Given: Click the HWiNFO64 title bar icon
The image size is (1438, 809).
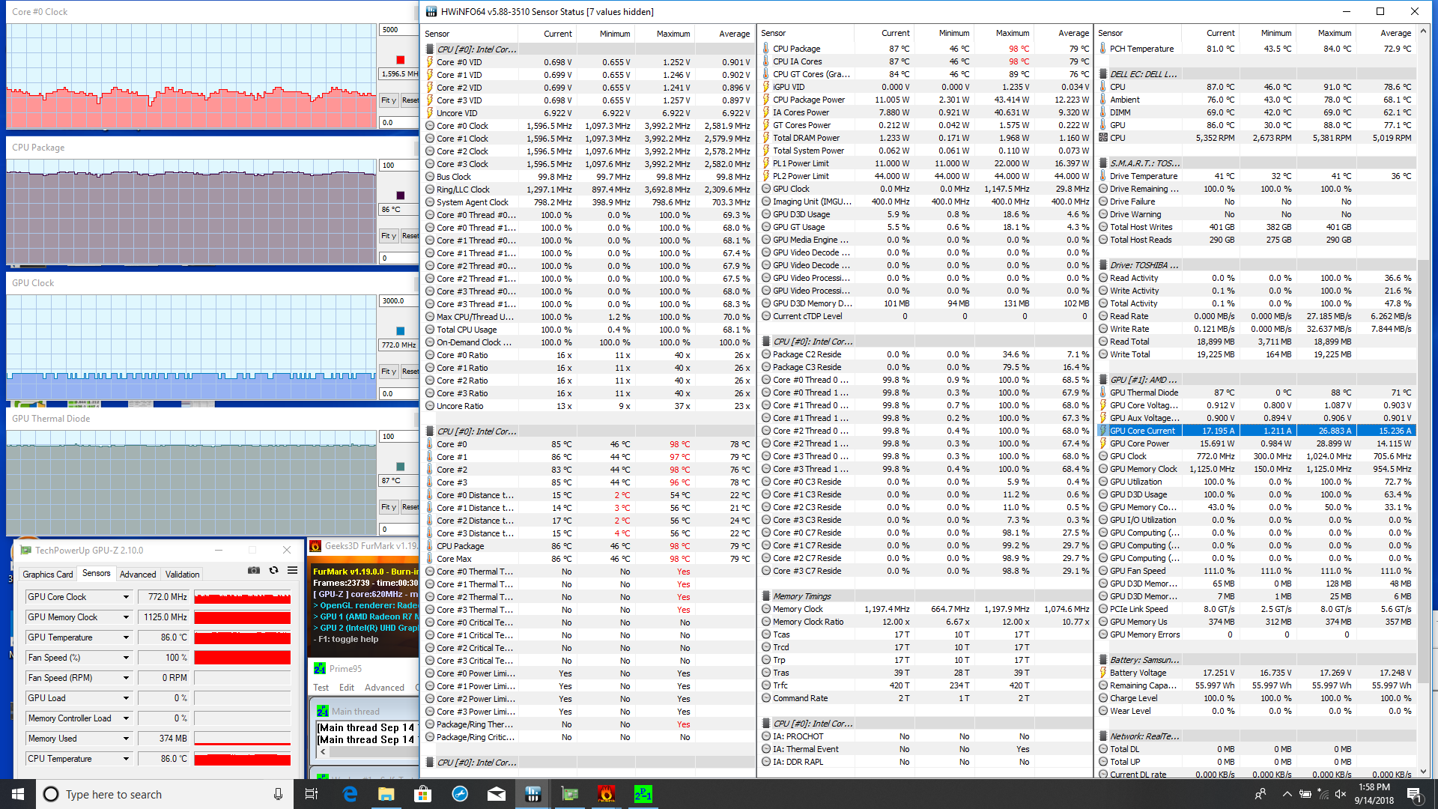Looking at the screenshot, I should (431, 11).
